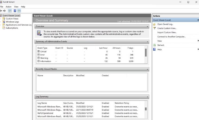Screen dimensions: 199x120
Task: Click the Log Name column header
Action: [42, 103]
